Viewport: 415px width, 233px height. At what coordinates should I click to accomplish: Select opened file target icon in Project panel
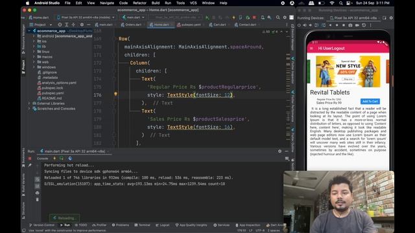click(60, 25)
